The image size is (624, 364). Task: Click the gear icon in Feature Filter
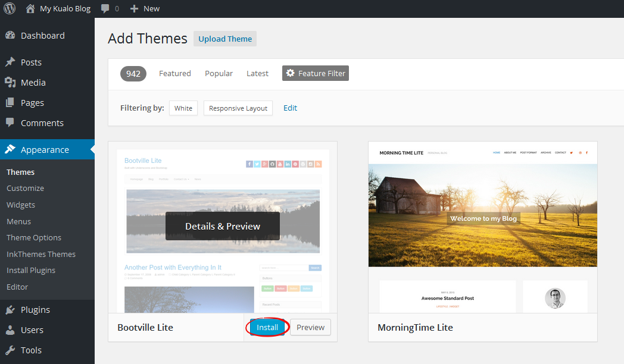tap(291, 73)
